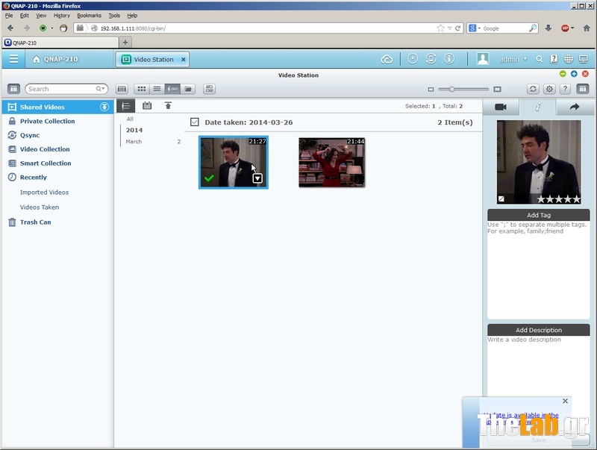Switch to thumbnails grid view
The height and width of the screenshot is (450, 597).
(142, 89)
